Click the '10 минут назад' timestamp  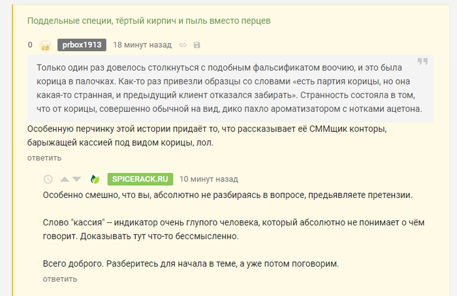[x=209, y=179]
